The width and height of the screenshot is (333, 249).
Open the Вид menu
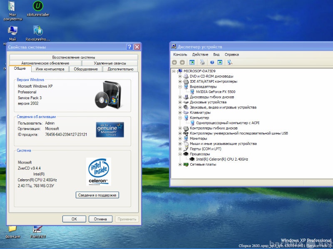[x=216, y=54]
